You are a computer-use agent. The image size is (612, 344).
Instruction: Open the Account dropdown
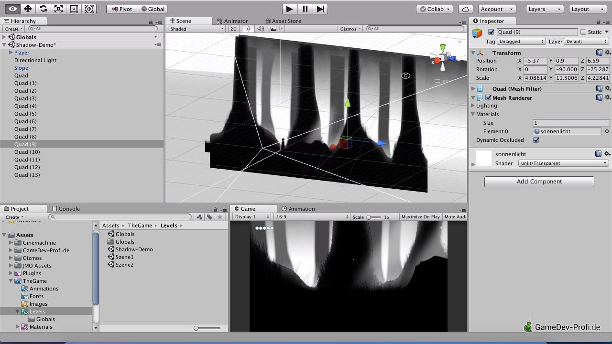(x=496, y=9)
